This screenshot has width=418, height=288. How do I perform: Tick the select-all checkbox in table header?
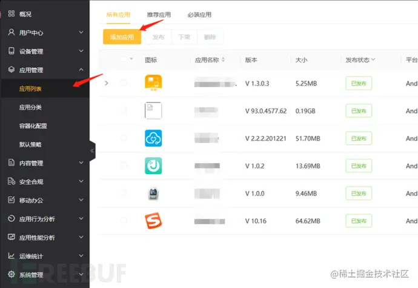click(x=124, y=59)
